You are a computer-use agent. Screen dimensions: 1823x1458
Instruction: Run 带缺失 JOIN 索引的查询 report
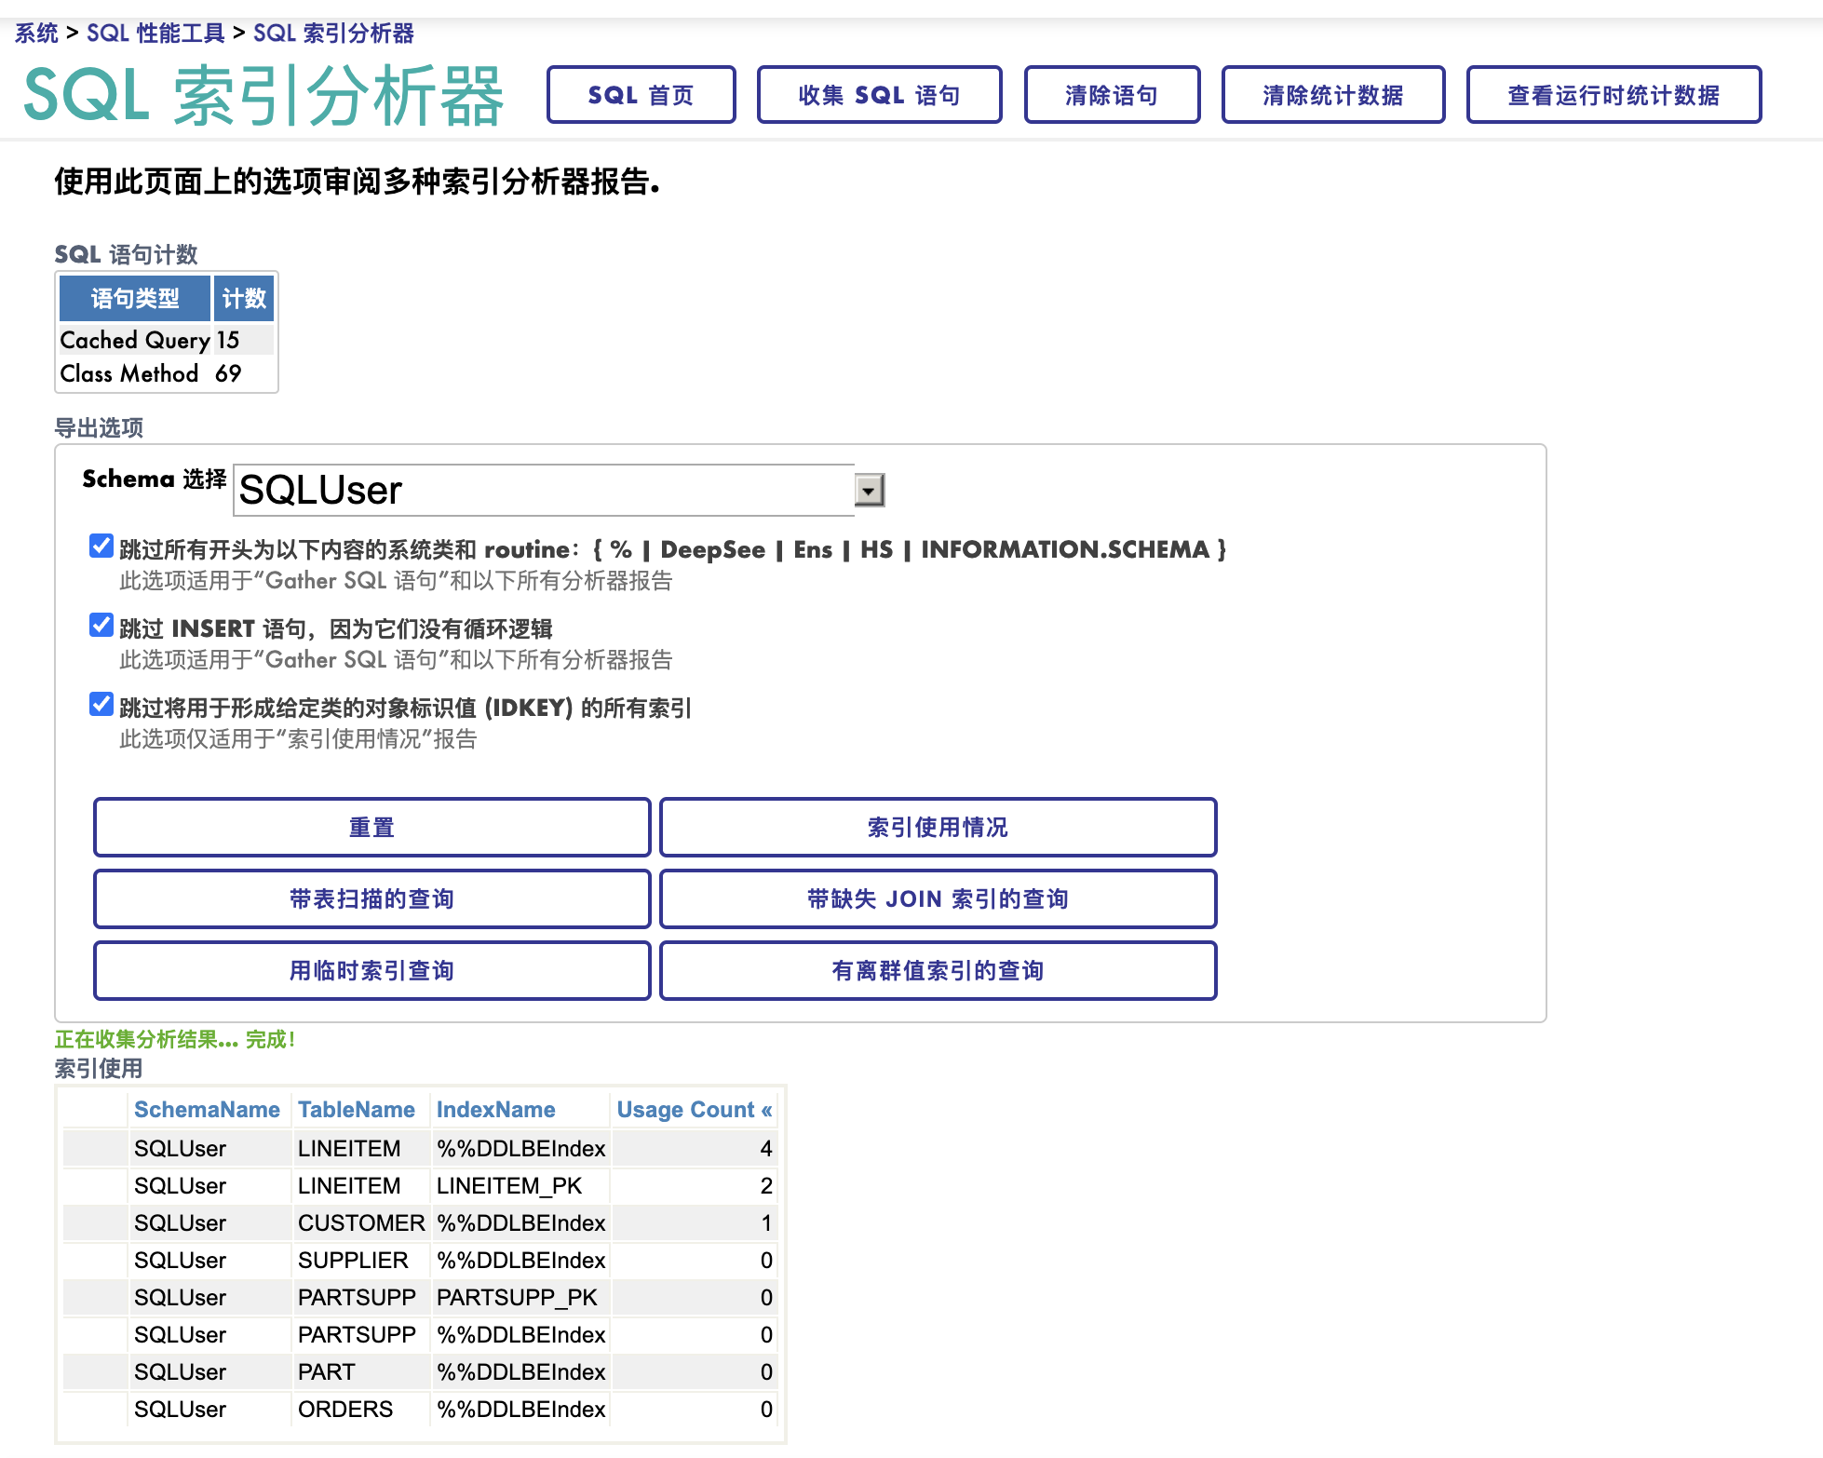[x=938, y=898]
